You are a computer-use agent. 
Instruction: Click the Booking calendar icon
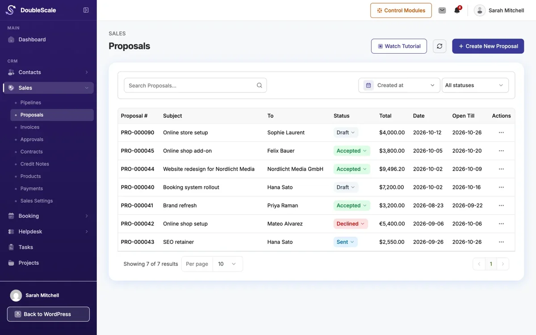pos(11,216)
